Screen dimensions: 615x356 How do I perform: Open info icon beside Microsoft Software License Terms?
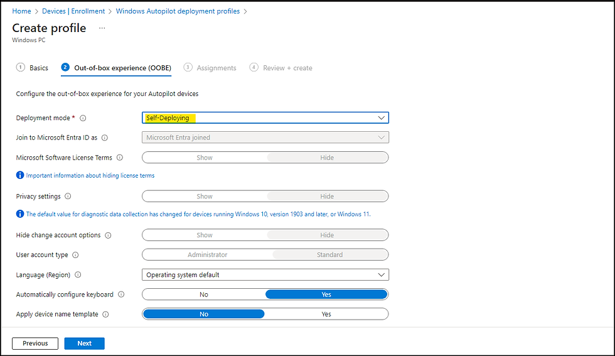pos(120,158)
